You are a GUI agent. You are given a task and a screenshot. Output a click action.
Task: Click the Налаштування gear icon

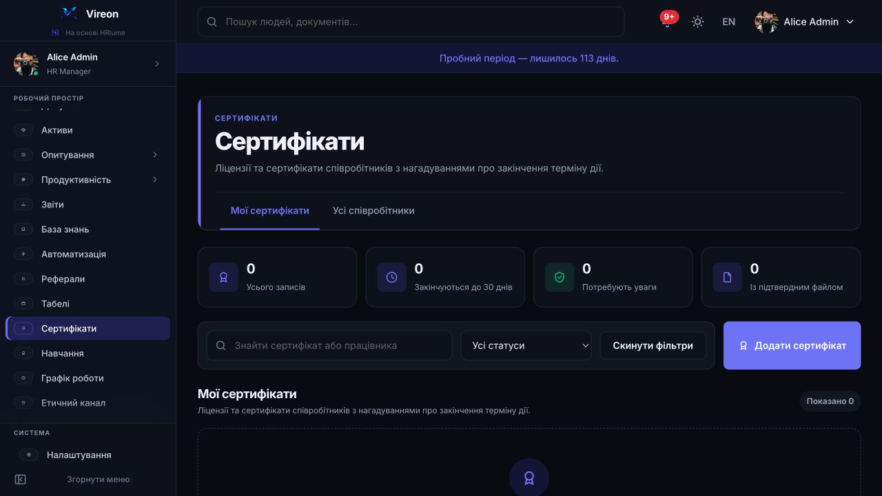point(29,455)
